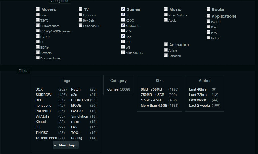This screenshot has height=154, width=258.
Task: Enable the PC-ISO applications checkbox
Action: click(x=208, y=21)
